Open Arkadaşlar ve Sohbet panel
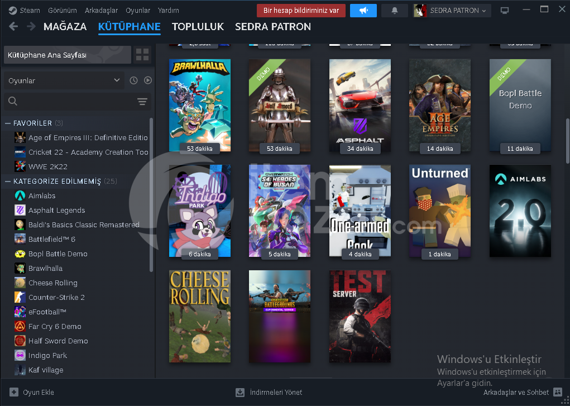The width and height of the screenshot is (570, 406). point(523,392)
